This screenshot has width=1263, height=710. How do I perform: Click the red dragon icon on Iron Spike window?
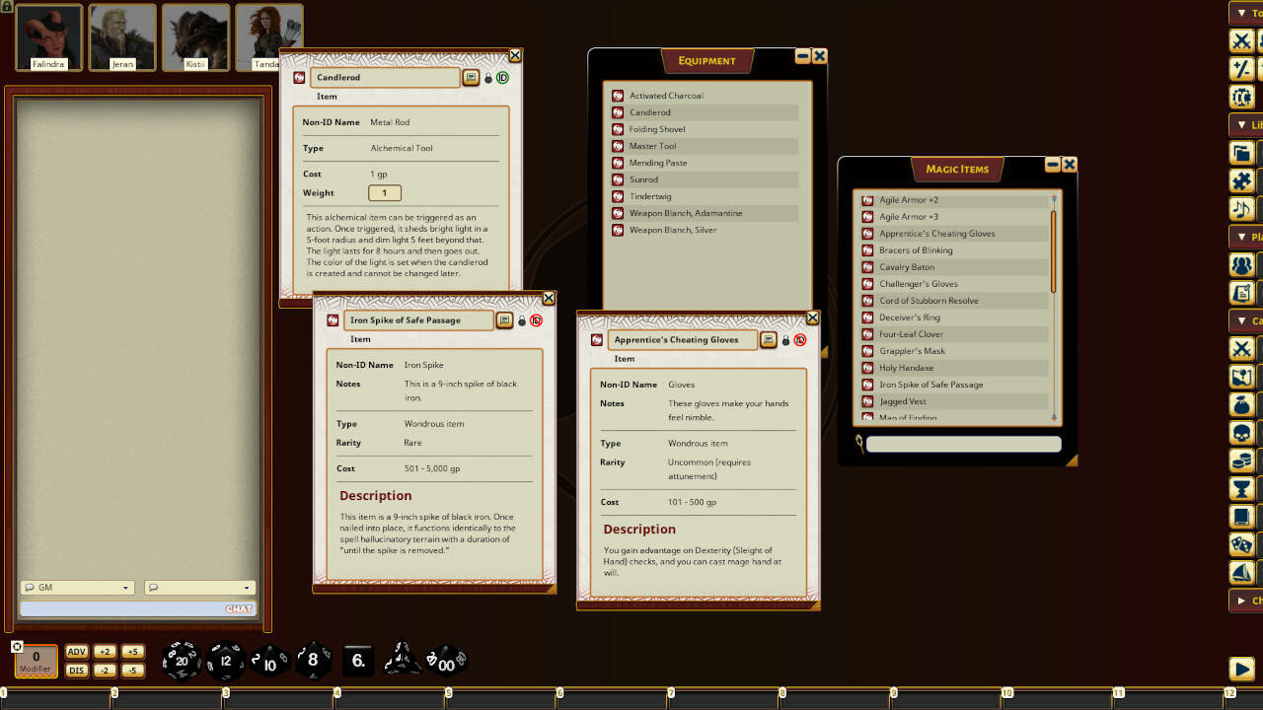pyautogui.click(x=331, y=320)
